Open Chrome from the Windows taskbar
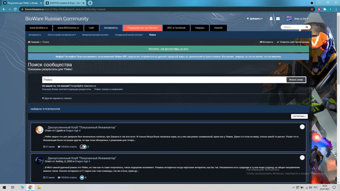The width and height of the screenshot is (340, 191). 30,187
